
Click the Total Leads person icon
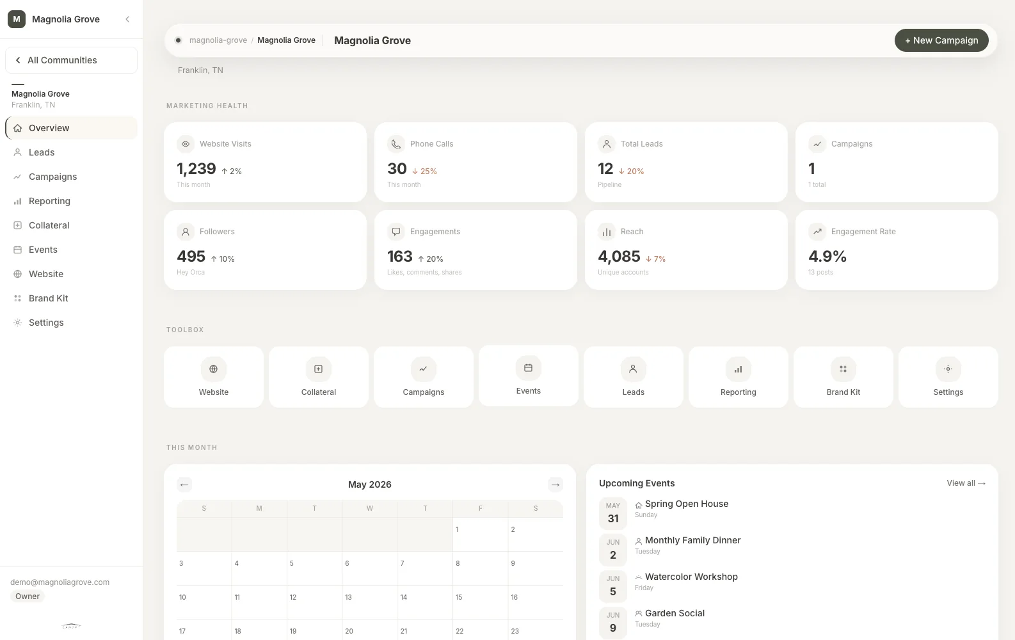point(607,144)
